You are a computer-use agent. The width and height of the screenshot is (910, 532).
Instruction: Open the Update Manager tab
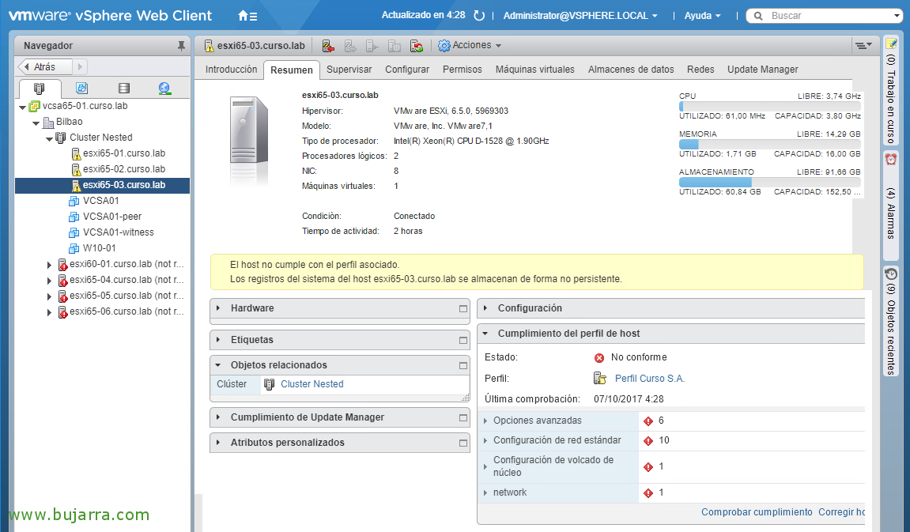pos(763,69)
